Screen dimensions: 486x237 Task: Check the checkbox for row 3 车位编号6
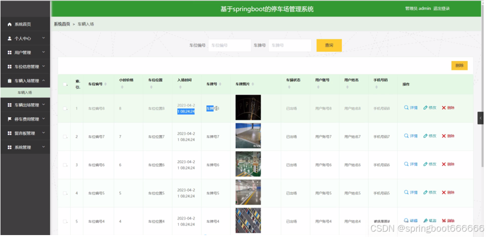(65, 165)
